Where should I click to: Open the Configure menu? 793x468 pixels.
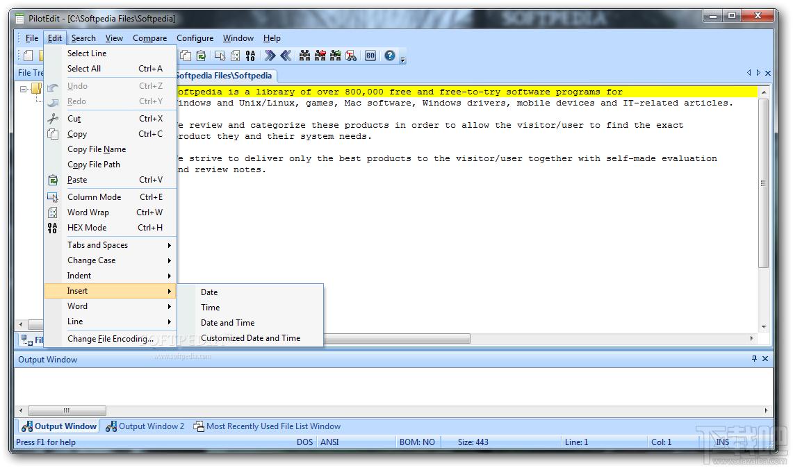pos(195,38)
